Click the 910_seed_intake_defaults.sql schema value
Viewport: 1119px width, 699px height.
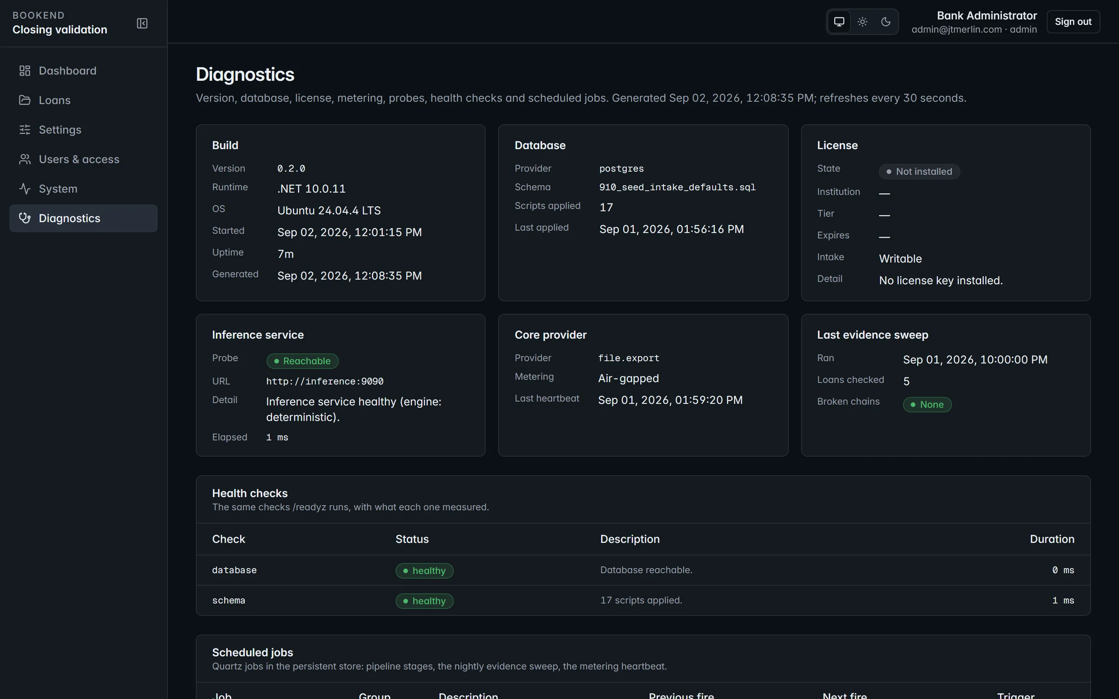click(677, 187)
